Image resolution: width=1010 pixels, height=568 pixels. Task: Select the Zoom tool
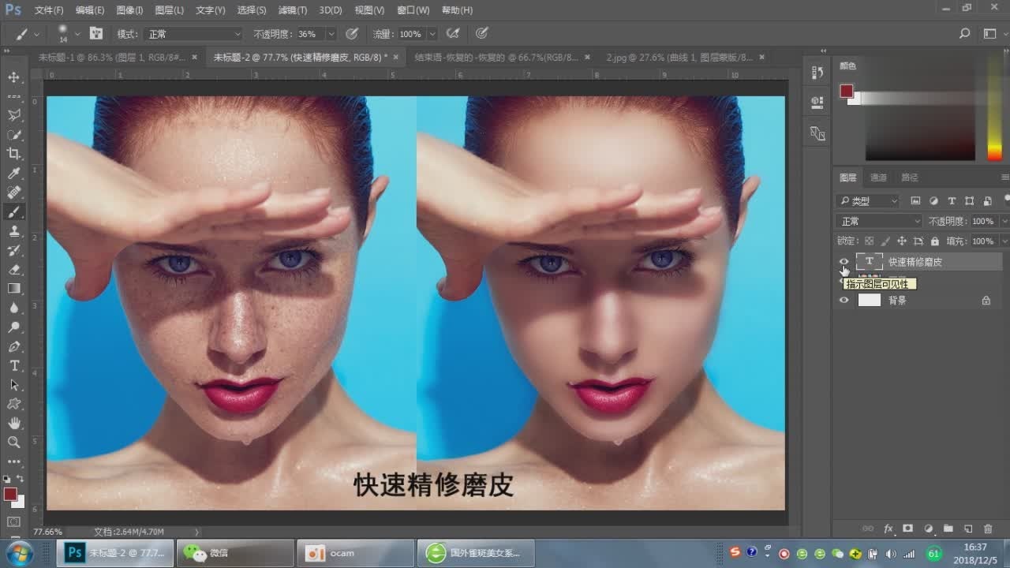(14, 442)
